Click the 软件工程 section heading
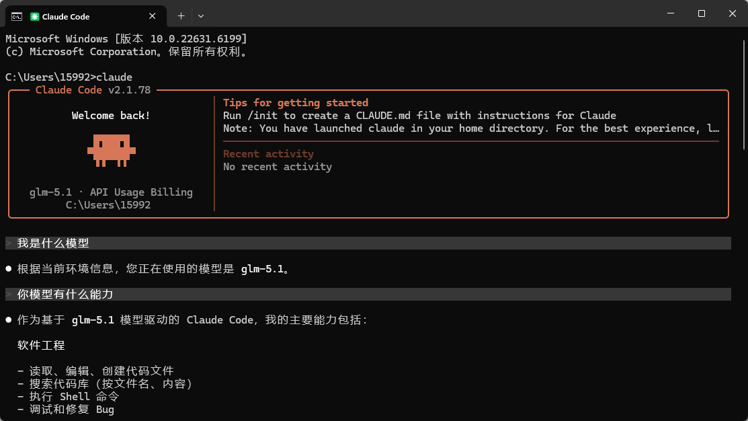Viewport: 748px width, 421px height. (x=41, y=345)
